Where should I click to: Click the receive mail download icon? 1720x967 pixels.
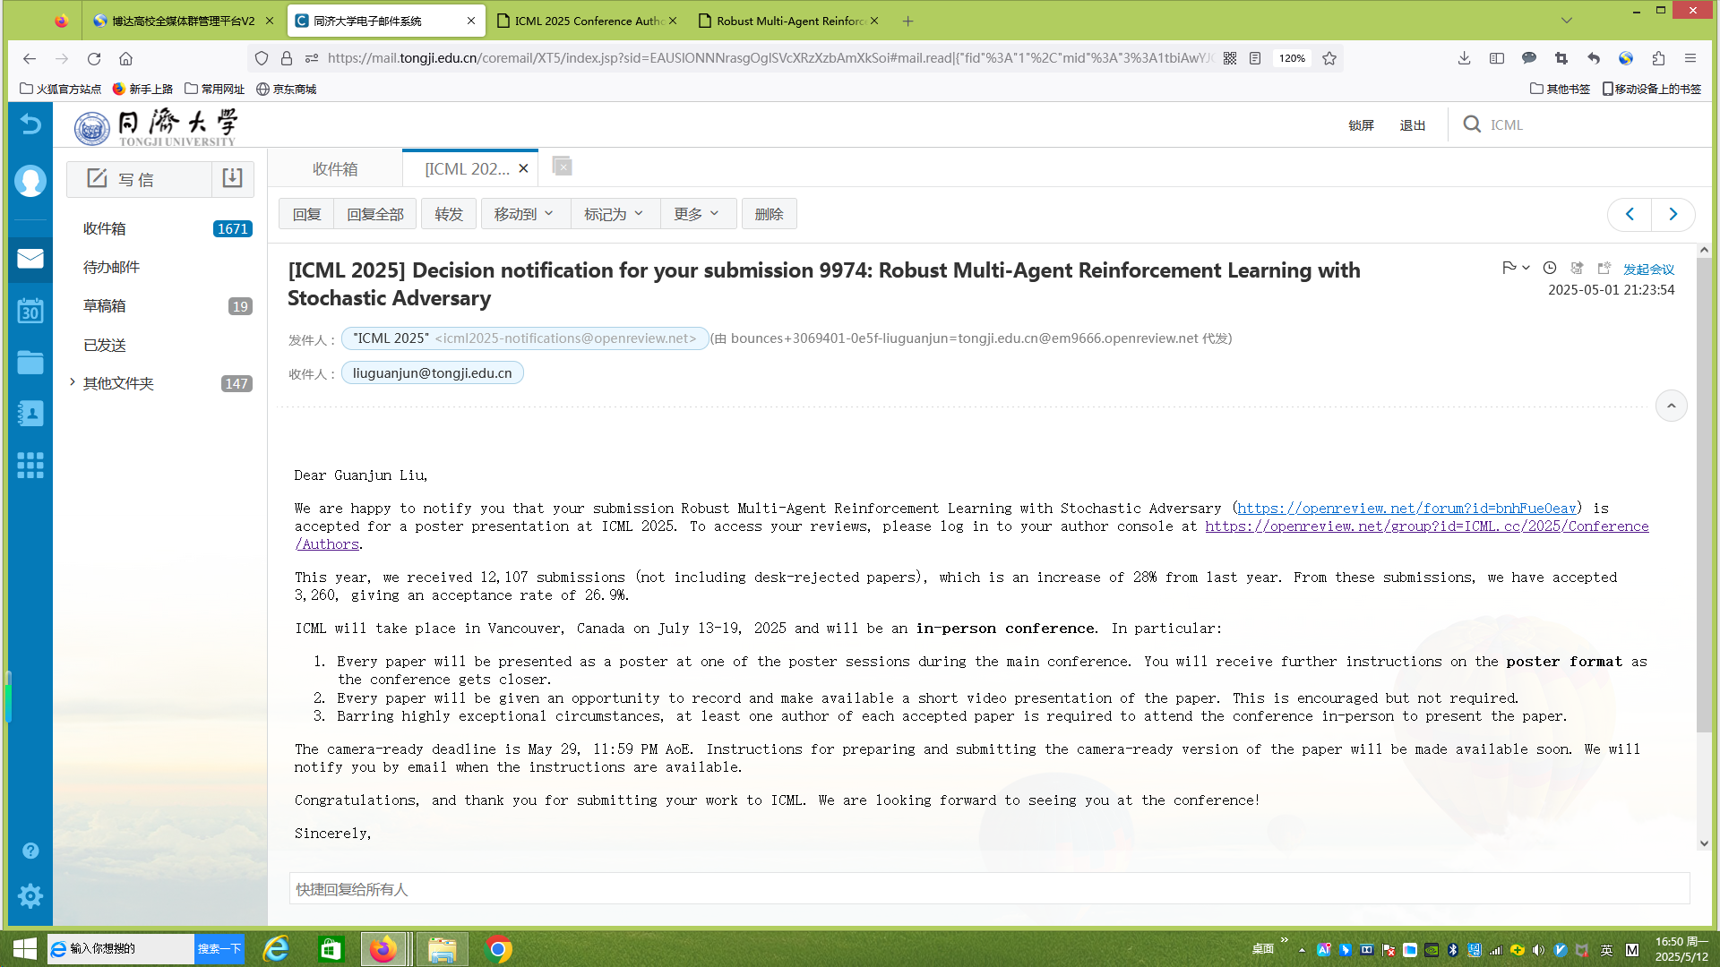(x=232, y=178)
